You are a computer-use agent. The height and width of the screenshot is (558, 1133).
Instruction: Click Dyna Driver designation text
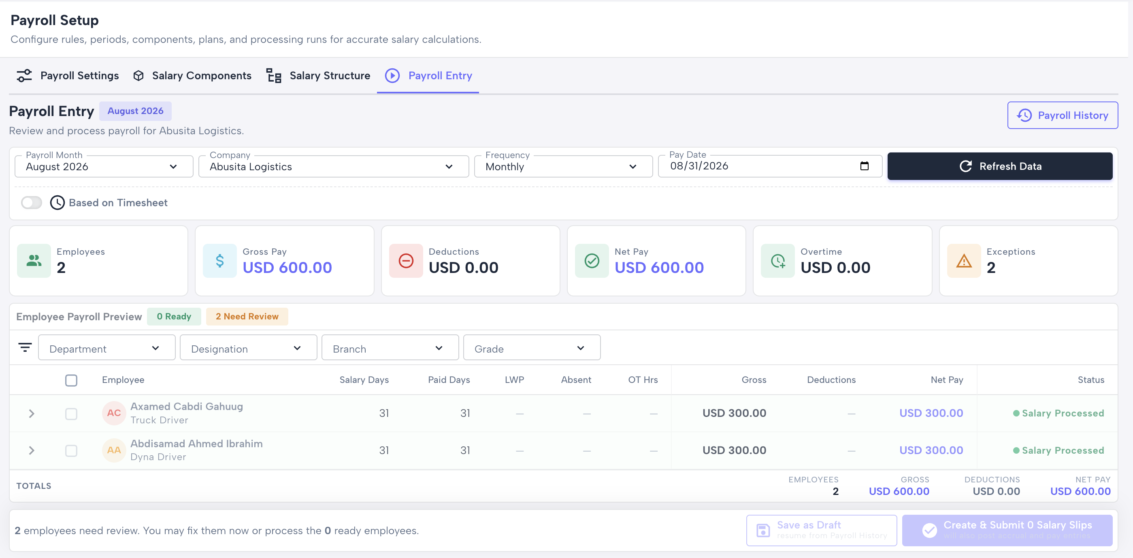click(158, 457)
